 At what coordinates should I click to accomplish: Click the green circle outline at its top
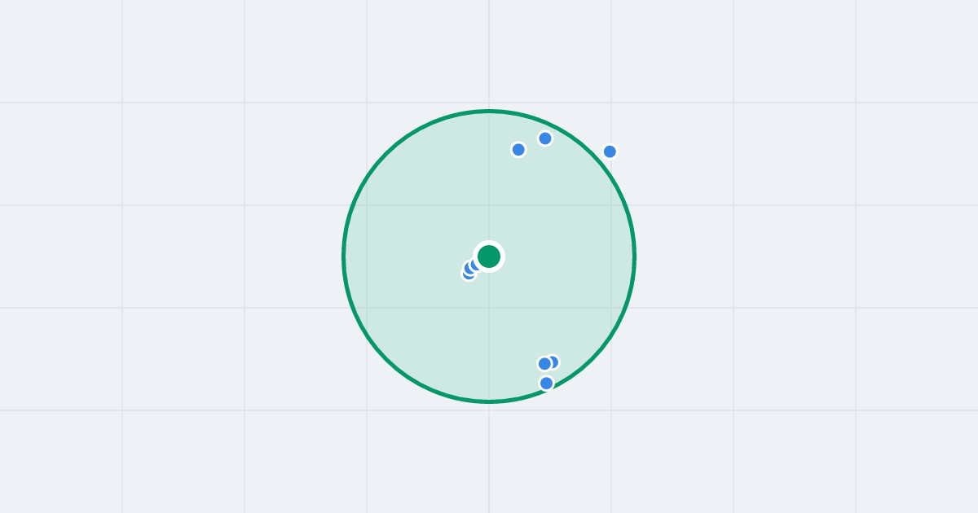tap(489, 112)
